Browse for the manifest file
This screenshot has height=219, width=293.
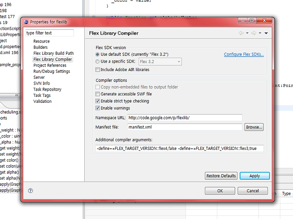[254, 127]
